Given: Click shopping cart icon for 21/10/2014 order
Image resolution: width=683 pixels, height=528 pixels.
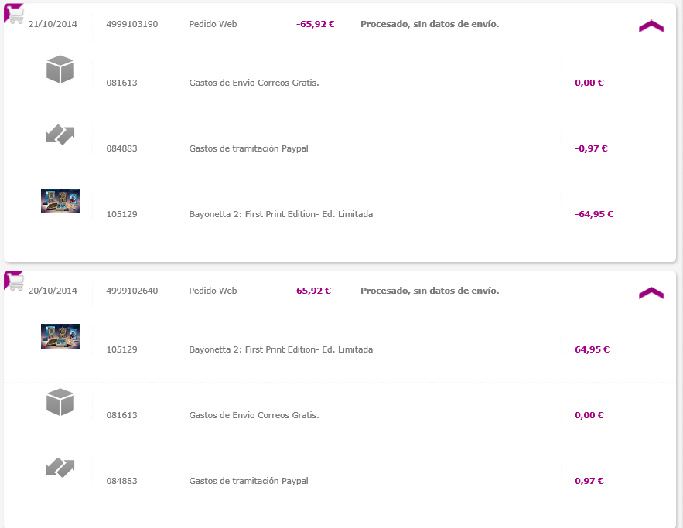Looking at the screenshot, I should click(15, 15).
